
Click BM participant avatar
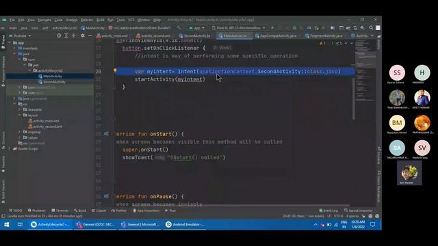click(x=397, y=123)
